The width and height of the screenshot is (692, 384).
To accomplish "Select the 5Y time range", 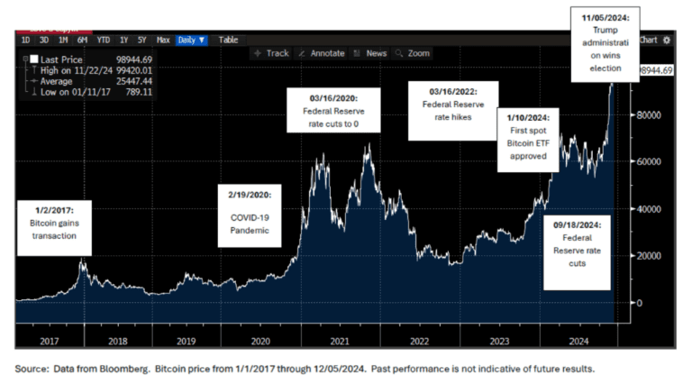I will (142, 41).
